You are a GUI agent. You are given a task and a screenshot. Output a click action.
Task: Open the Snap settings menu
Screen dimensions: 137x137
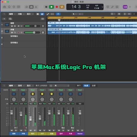tap(113, 14)
